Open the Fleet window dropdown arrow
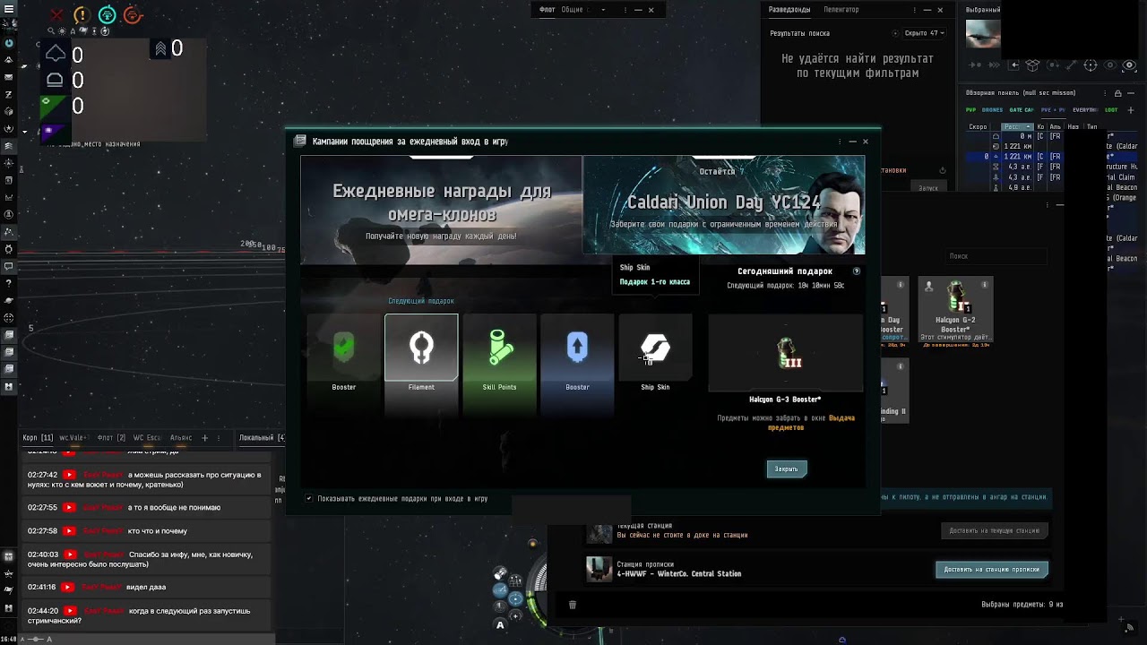The height and width of the screenshot is (645, 1147). pyautogui.click(x=603, y=10)
